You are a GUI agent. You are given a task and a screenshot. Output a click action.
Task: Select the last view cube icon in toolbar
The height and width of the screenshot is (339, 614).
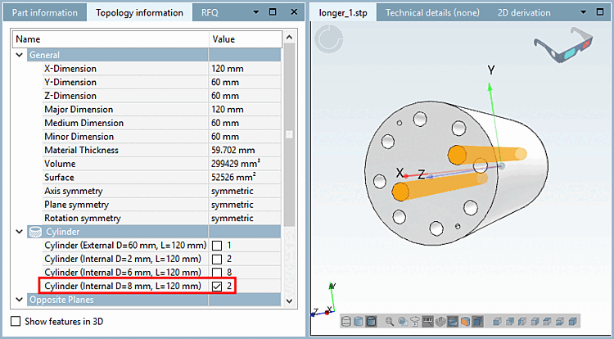coord(572,321)
